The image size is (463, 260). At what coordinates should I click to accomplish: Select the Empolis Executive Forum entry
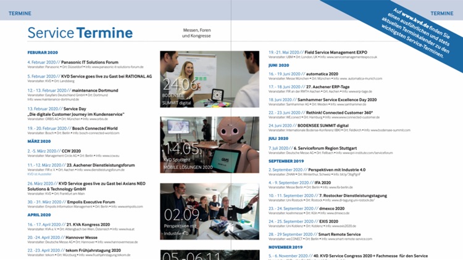click(x=85, y=204)
